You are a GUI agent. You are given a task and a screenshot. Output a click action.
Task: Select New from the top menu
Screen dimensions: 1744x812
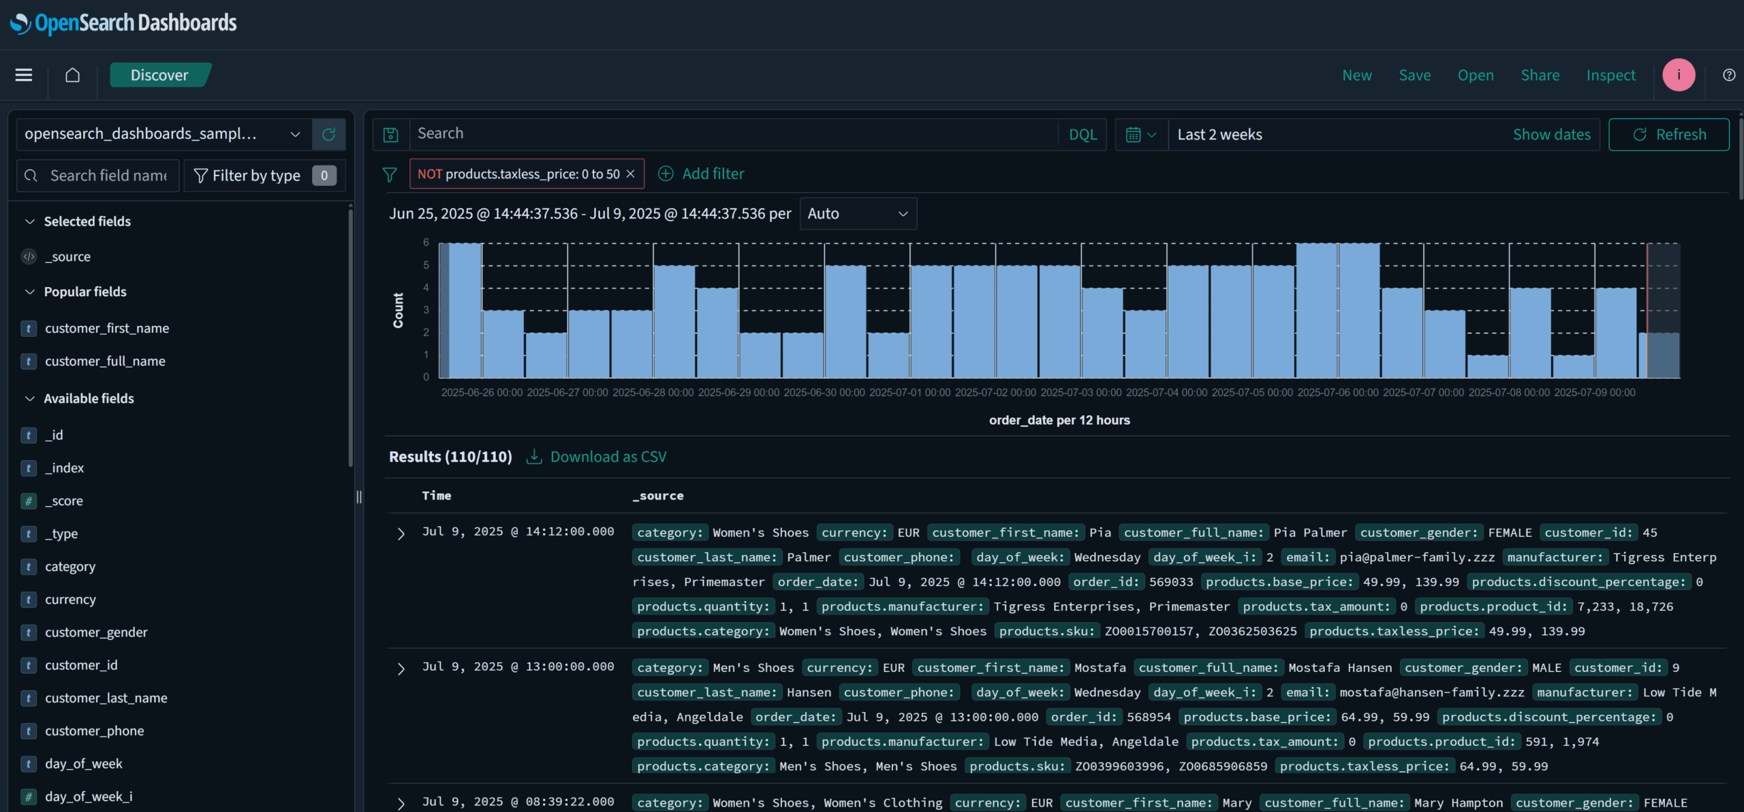click(x=1356, y=75)
